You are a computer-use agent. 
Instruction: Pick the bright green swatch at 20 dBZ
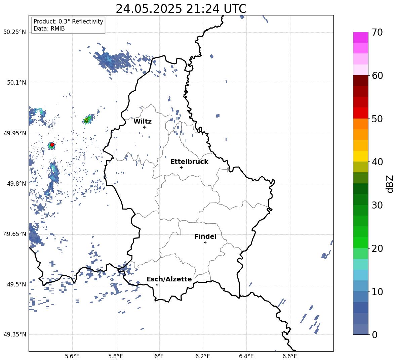tap(360, 242)
